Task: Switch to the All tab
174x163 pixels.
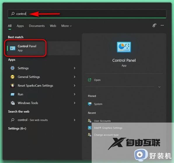Action: (x=10, y=26)
